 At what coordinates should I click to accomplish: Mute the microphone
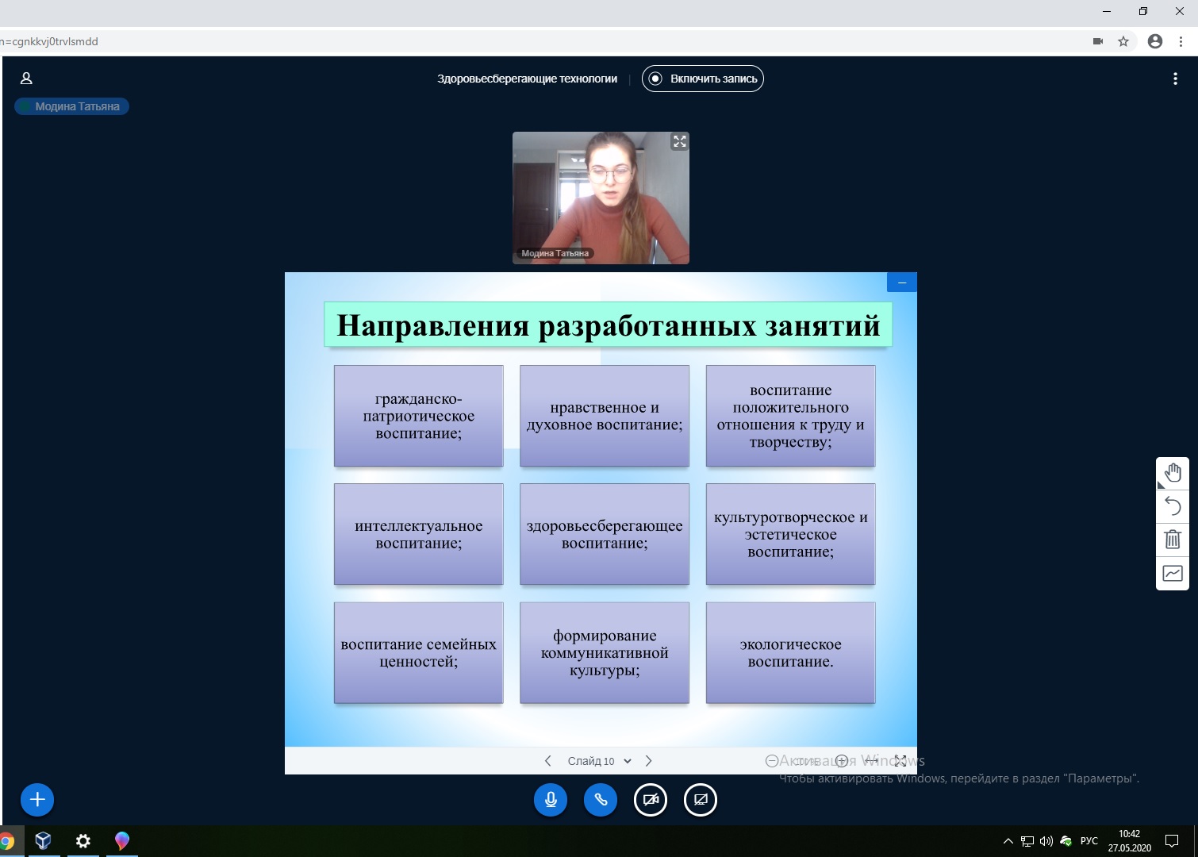[x=551, y=800]
